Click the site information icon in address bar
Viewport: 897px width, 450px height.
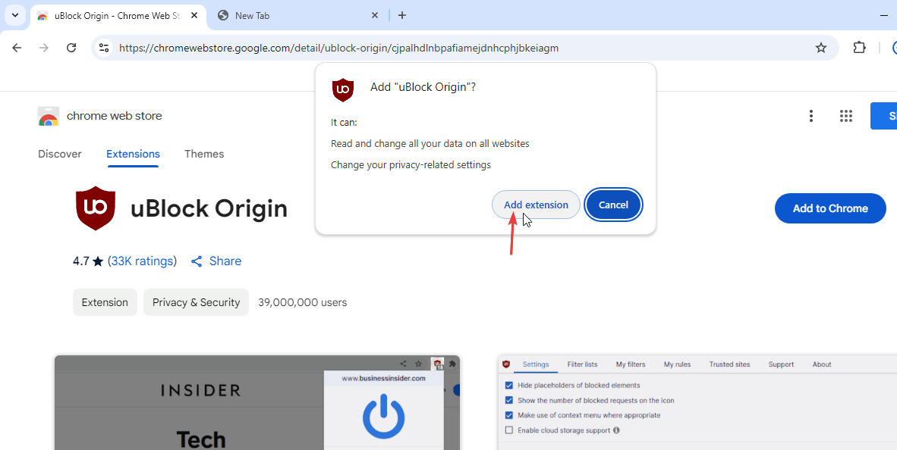105,48
